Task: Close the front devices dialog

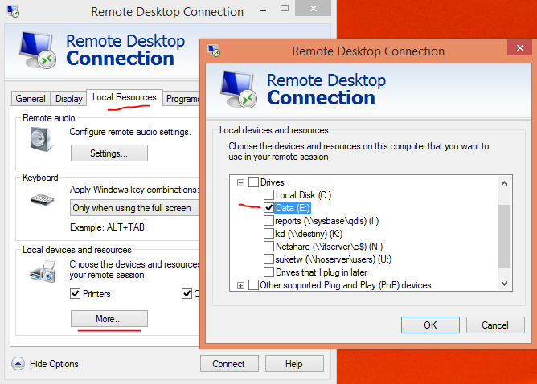Action: [x=519, y=47]
